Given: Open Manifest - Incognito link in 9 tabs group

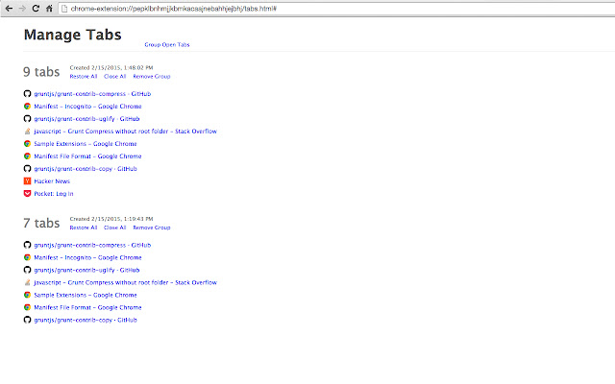Looking at the screenshot, I should point(87,107).
